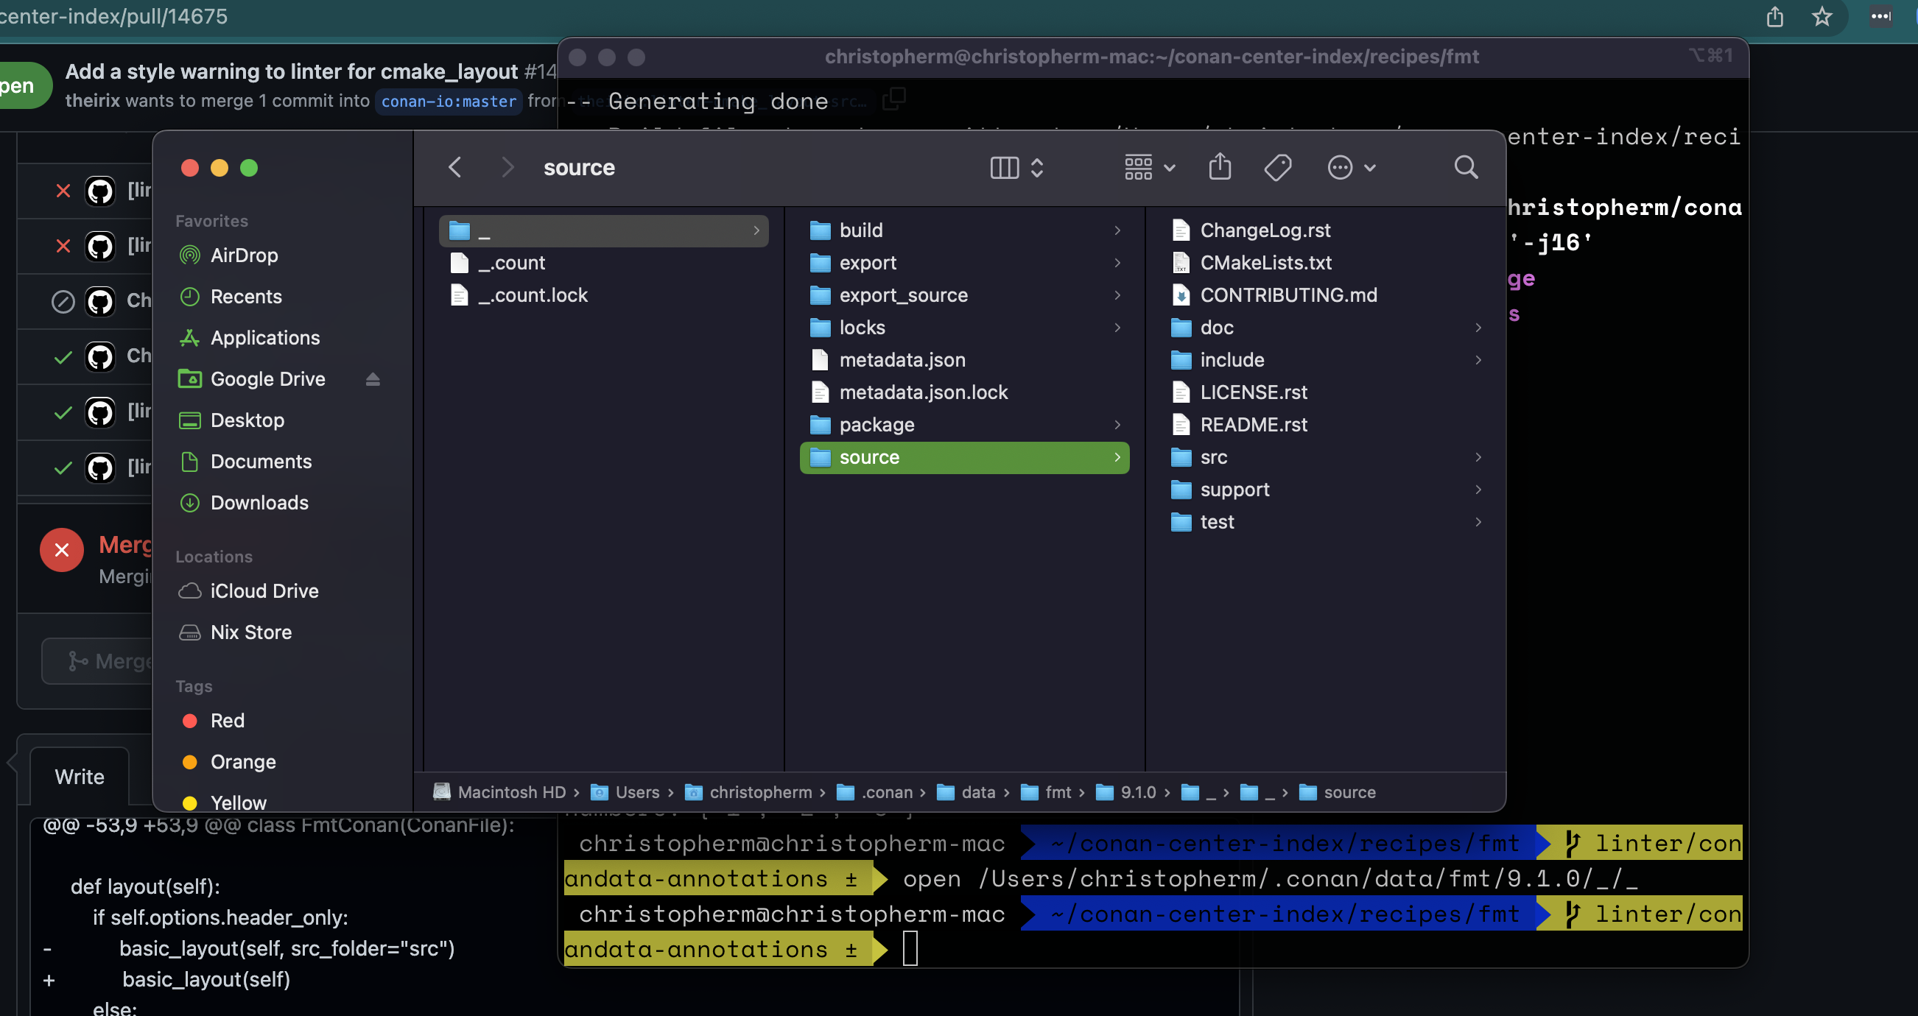Click the conan-io:master branch link
This screenshot has width=1918, height=1016.
(x=449, y=101)
